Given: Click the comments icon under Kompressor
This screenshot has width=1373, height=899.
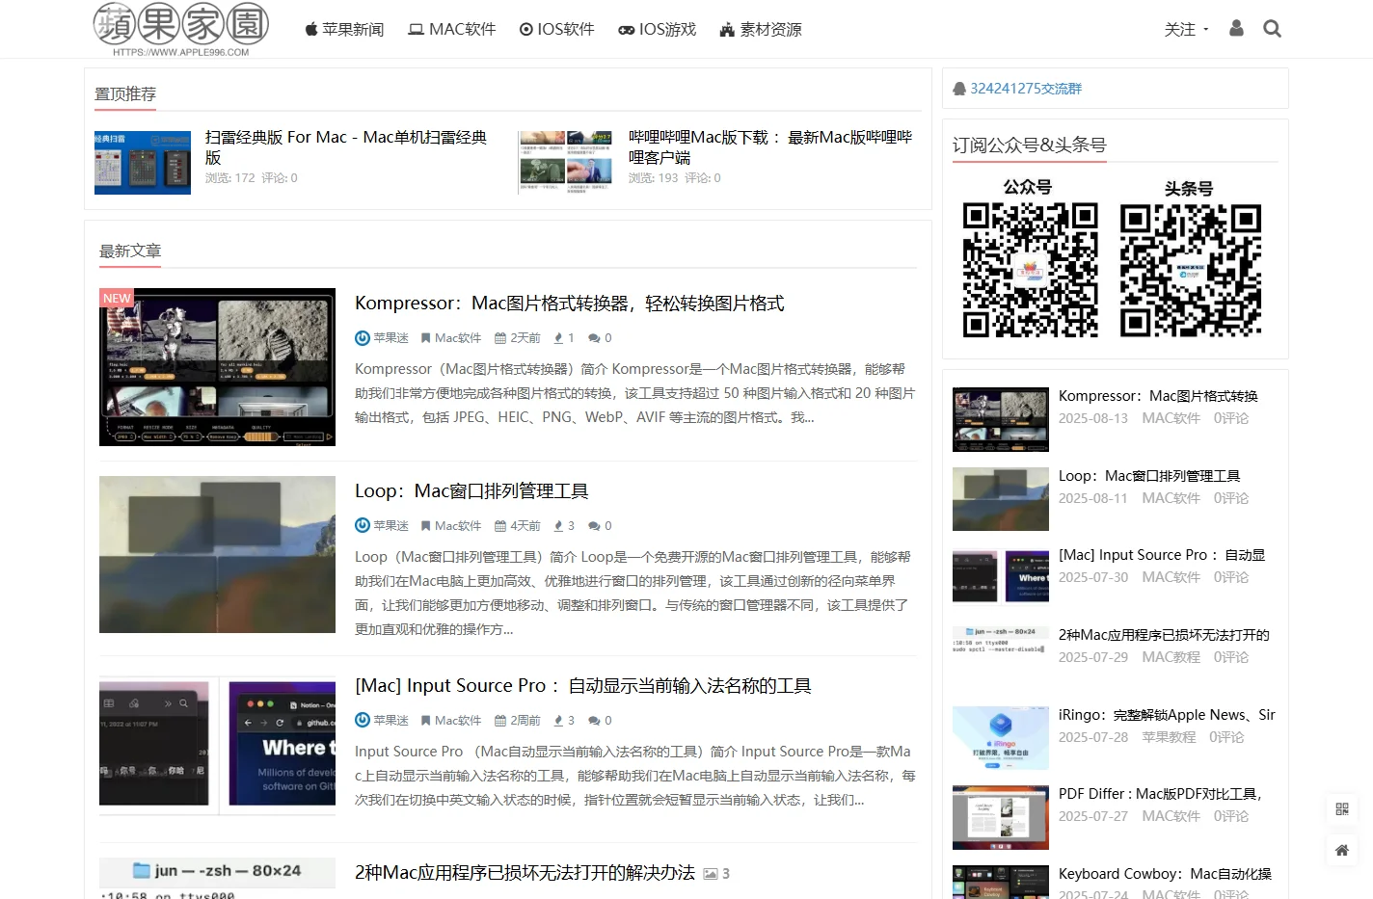Looking at the screenshot, I should click(x=594, y=338).
